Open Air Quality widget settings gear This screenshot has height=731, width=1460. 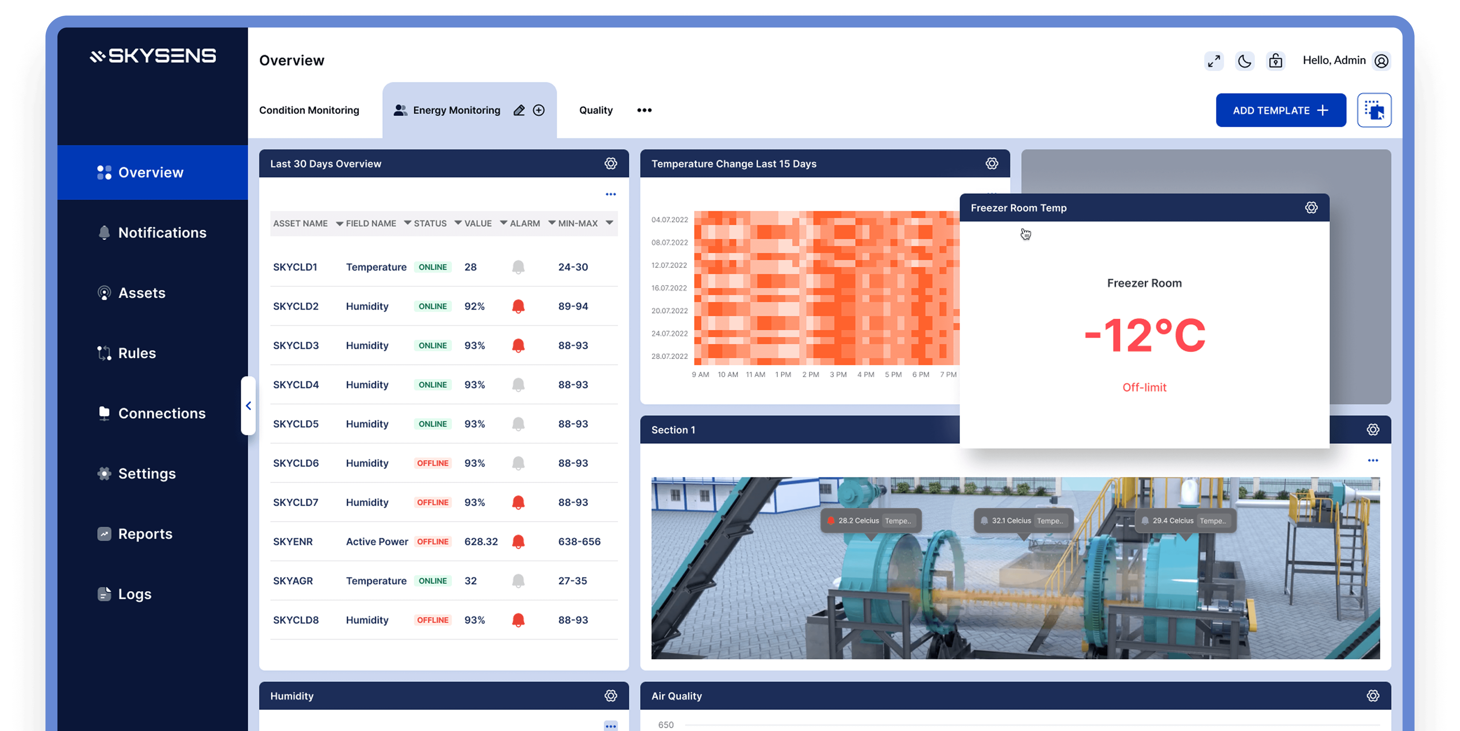(x=1373, y=695)
